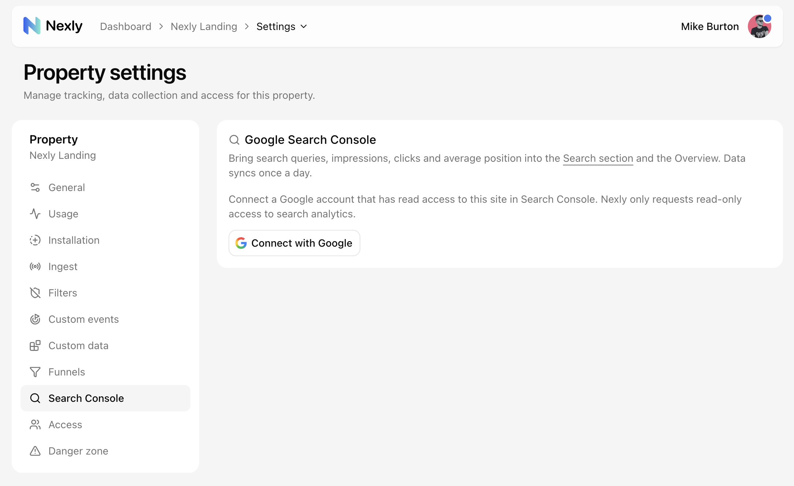Image resolution: width=794 pixels, height=486 pixels.
Task: Click the Access users icon
Action: [35, 425]
